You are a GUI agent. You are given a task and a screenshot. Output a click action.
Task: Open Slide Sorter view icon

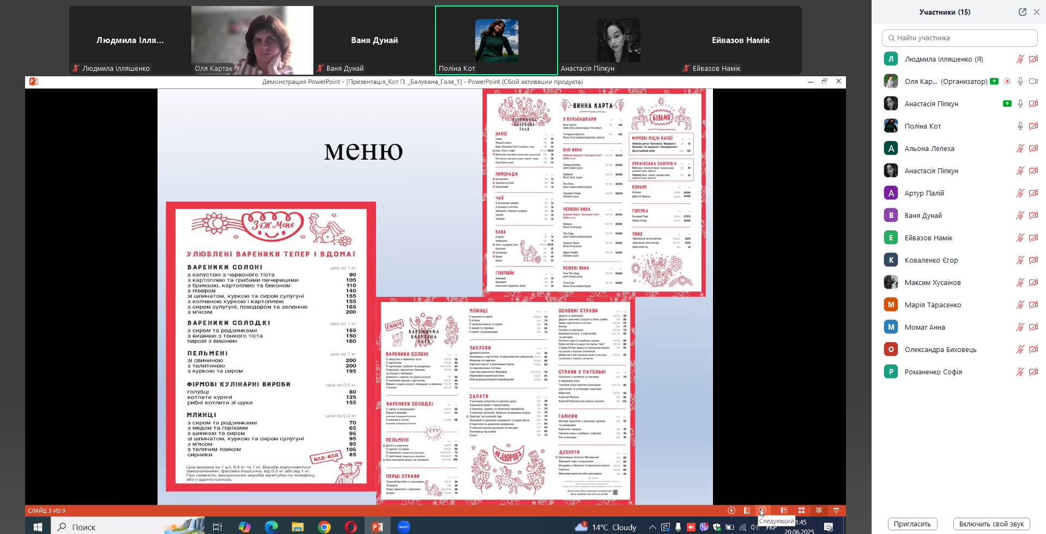pyautogui.click(x=801, y=511)
